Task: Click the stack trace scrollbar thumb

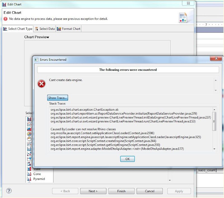Action: 214,121
